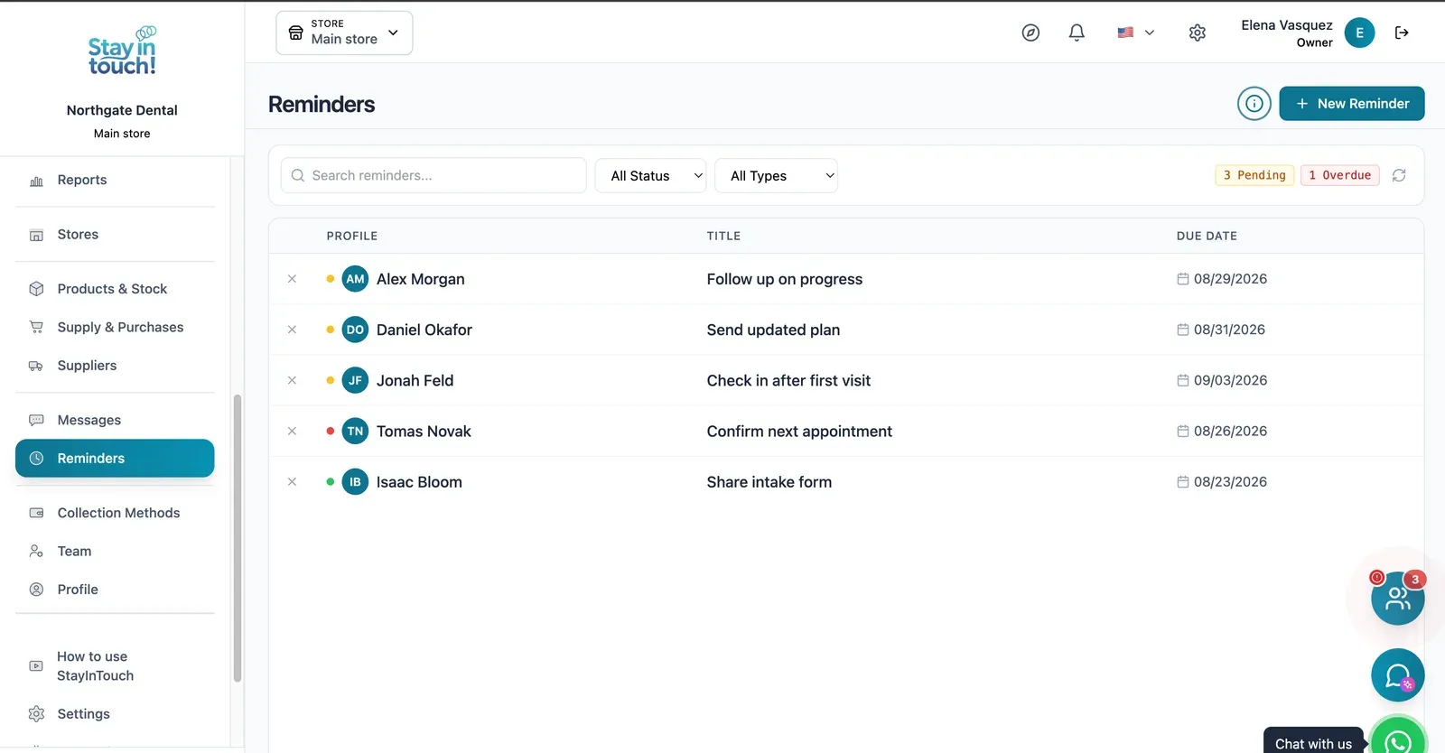Click the compass explore icon in header
1445x753 pixels.
pyautogui.click(x=1030, y=33)
